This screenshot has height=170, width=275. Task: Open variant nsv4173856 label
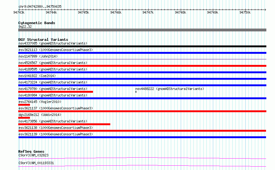(x=53, y=121)
